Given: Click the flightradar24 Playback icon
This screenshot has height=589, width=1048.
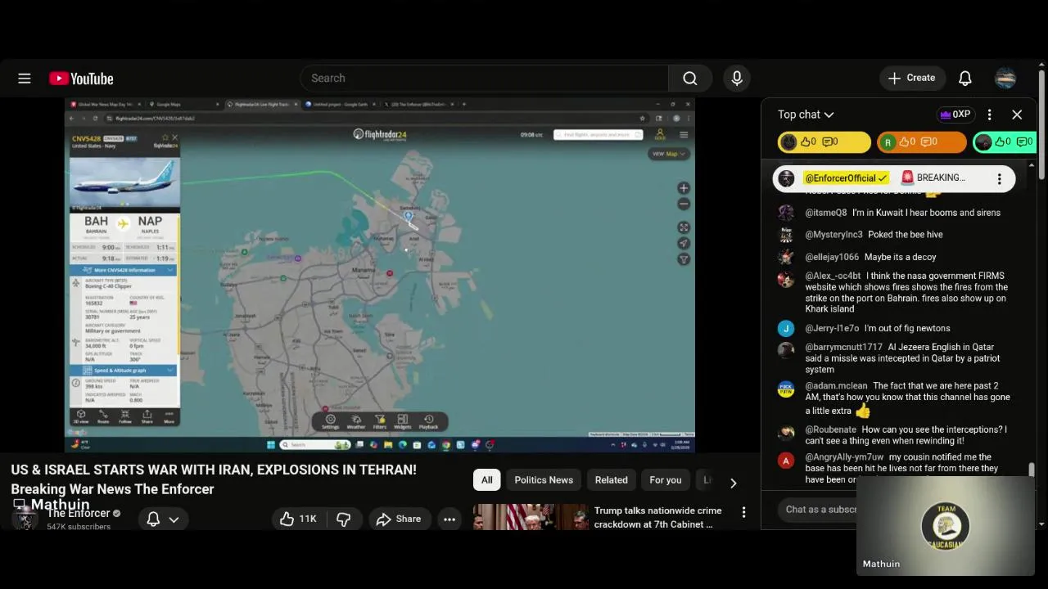Looking at the screenshot, I should (x=428, y=421).
